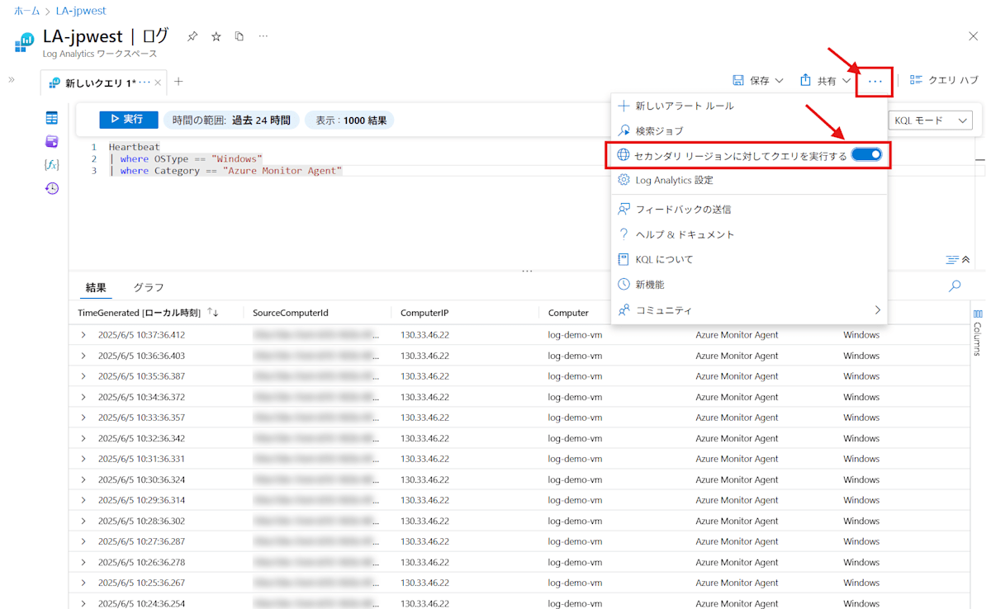Open 新機能 menu item
Viewport: 991px width, 609px height.
pyautogui.click(x=749, y=284)
